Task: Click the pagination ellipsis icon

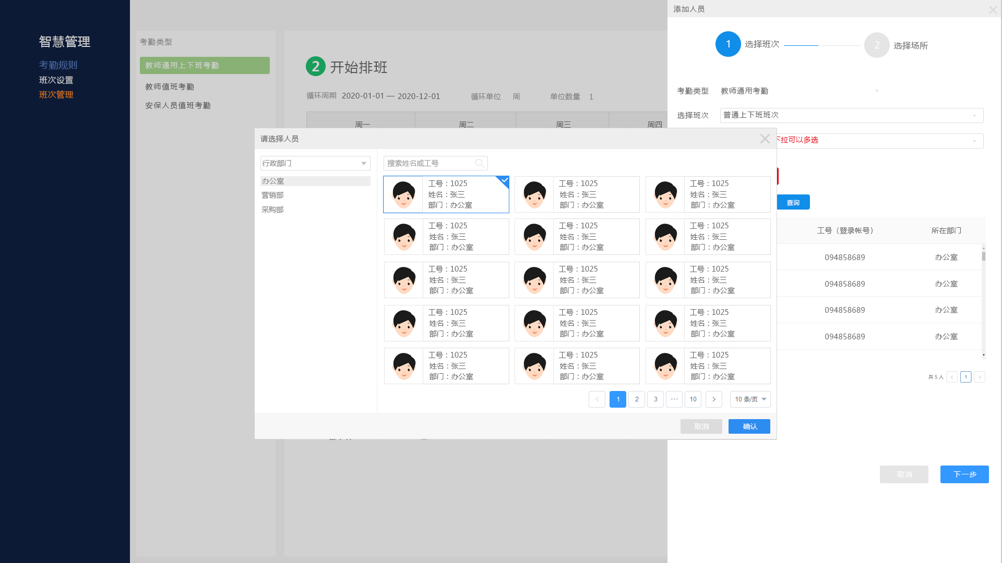Action: [674, 399]
